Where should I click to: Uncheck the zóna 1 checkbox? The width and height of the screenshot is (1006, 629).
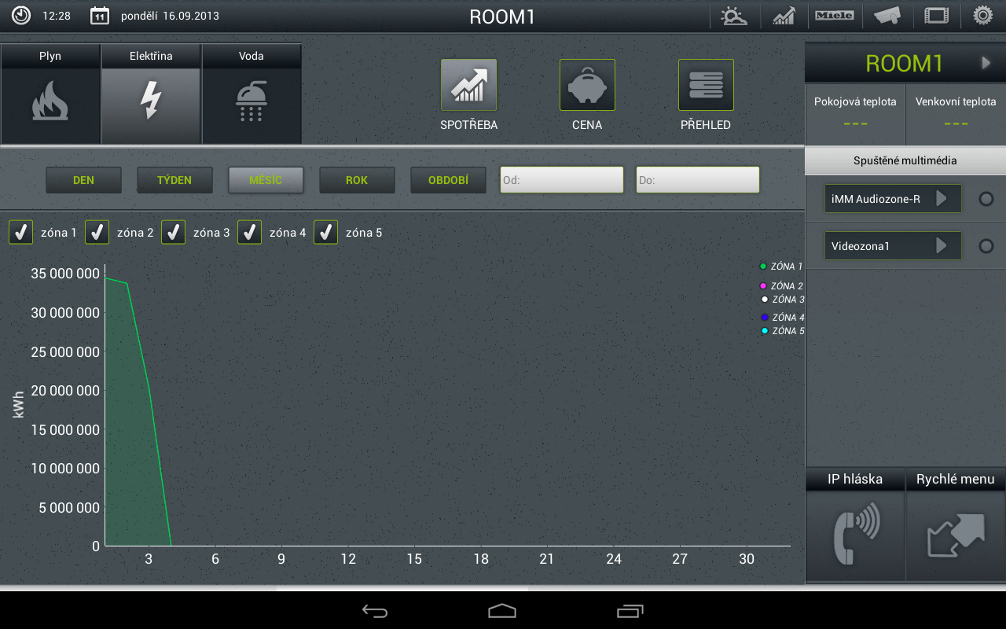tap(21, 233)
